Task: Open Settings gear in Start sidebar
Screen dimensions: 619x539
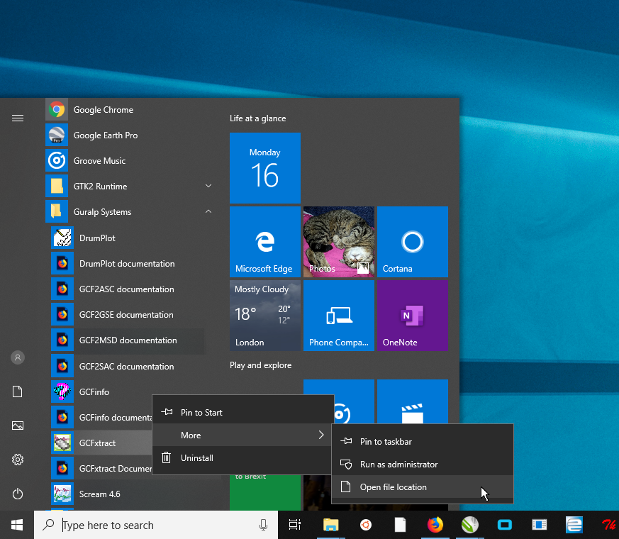Action: coord(17,460)
